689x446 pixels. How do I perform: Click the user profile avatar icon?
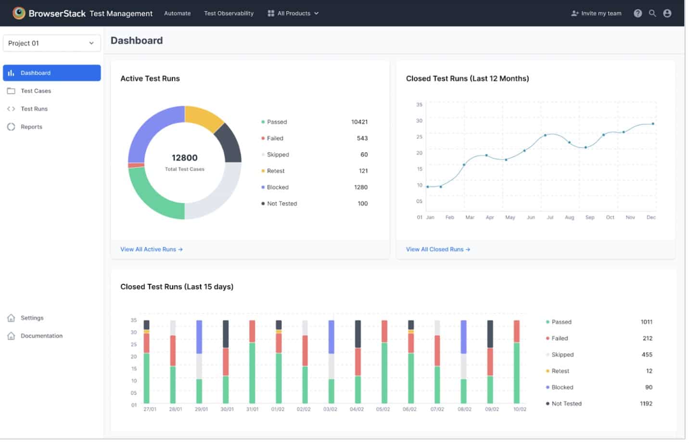point(667,13)
